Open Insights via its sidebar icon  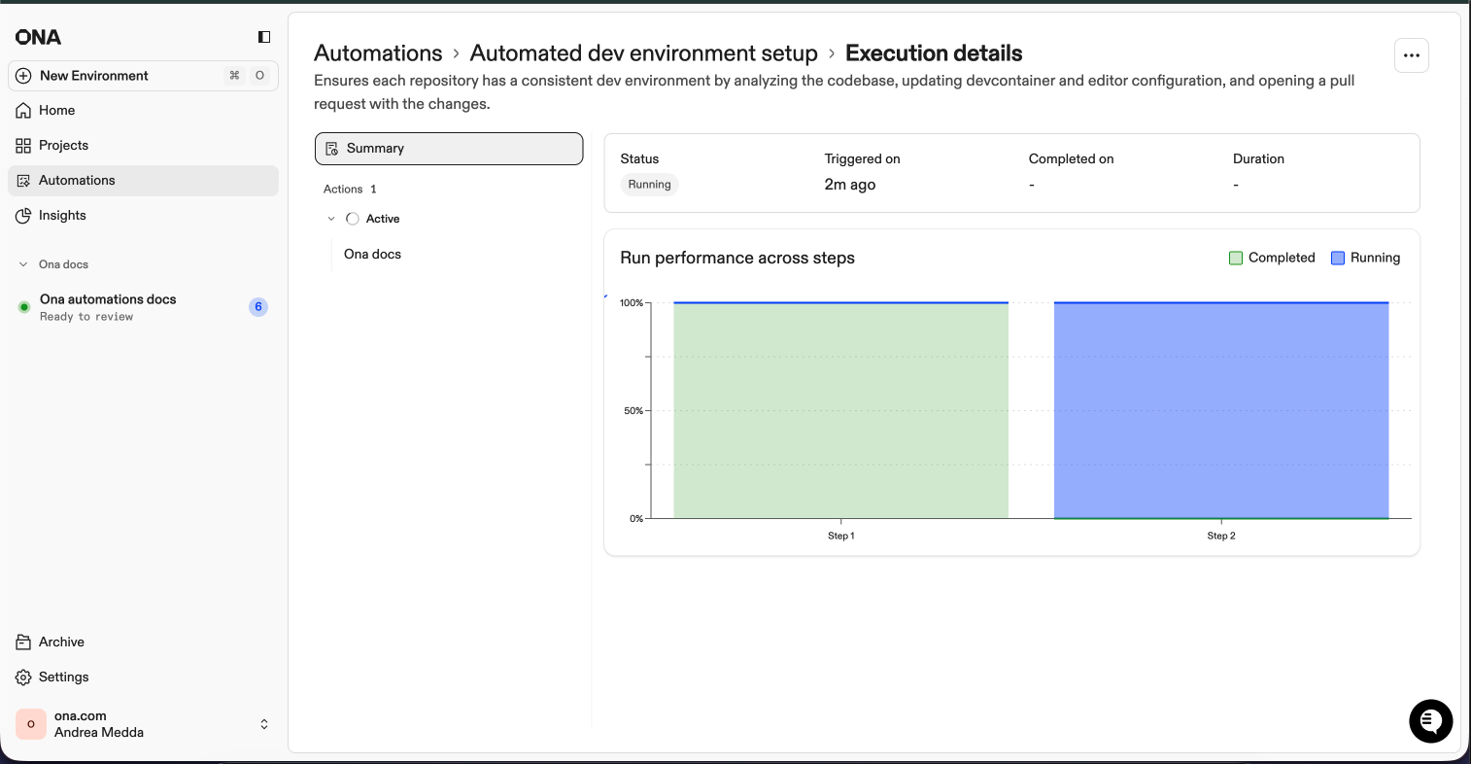24,215
